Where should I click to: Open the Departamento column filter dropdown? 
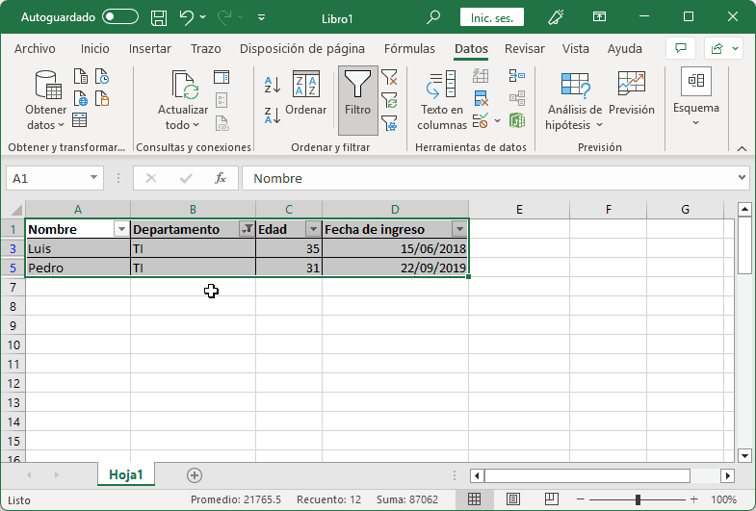pos(247,229)
